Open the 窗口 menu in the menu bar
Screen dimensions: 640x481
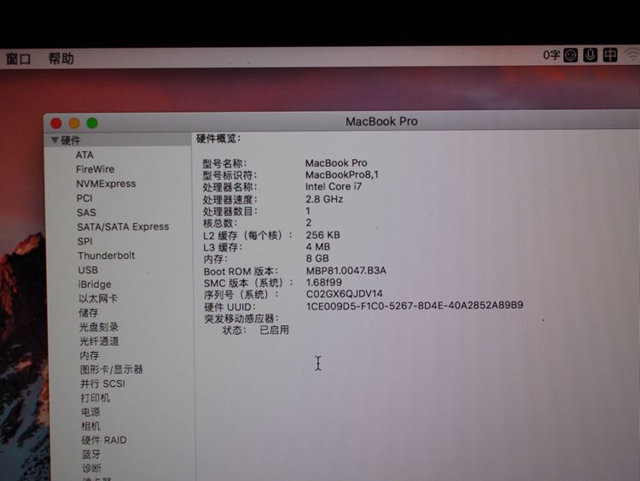(x=19, y=59)
